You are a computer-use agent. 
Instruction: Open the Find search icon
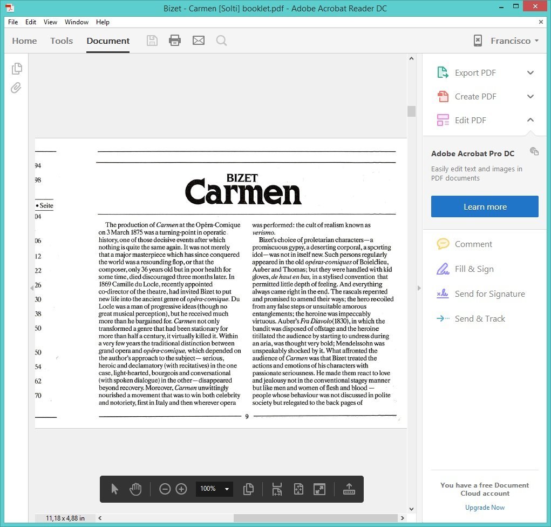(222, 40)
